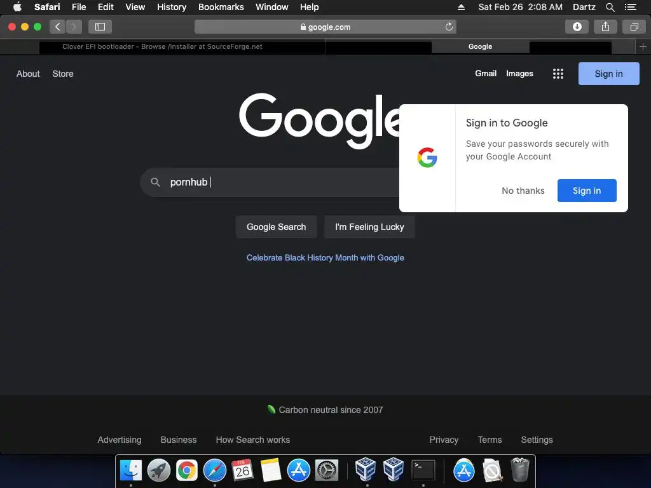
Task: Open the Business footer link
Action: 179,440
